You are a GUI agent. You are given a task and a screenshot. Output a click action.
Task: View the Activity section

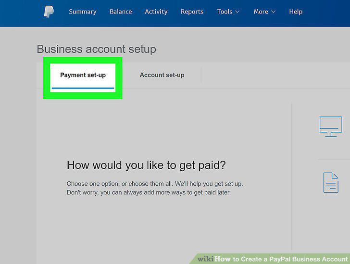coord(156,12)
